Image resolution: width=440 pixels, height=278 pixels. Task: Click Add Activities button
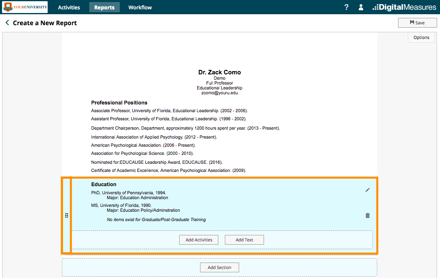(199, 240)
